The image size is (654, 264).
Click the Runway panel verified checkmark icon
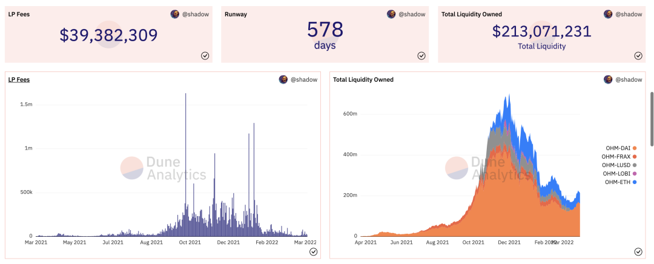pos(421,56)
